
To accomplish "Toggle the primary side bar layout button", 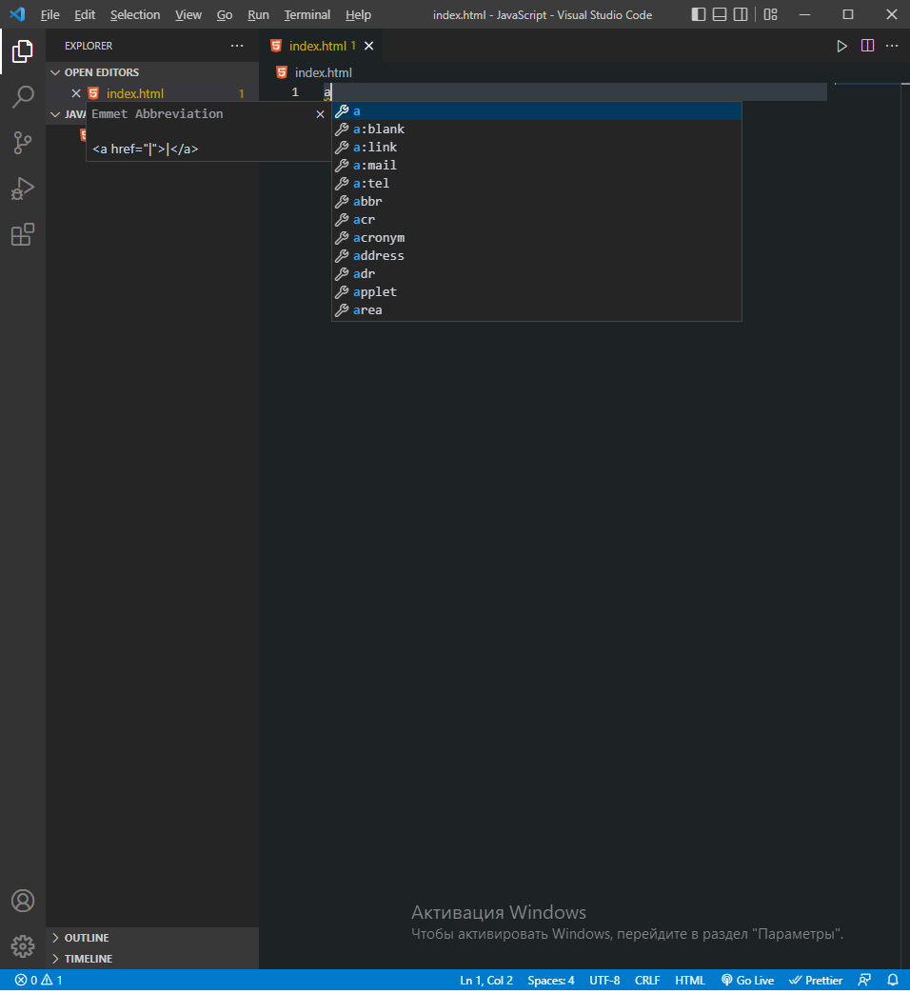I will tap(699, 14).
